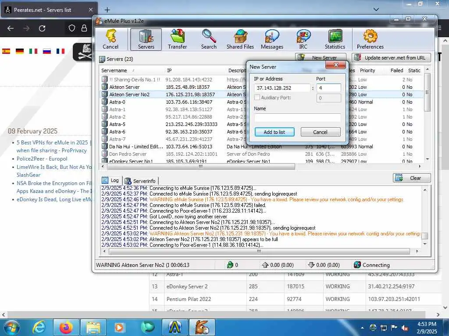Select the Da Na Hui server row
This screenshot has height=336, width=449.
[x=261, y=146]
